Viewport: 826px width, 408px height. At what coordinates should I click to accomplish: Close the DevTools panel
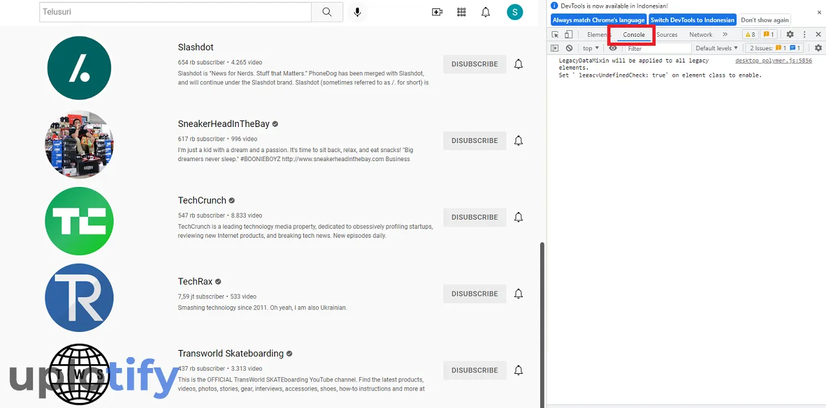pos(818,35)
